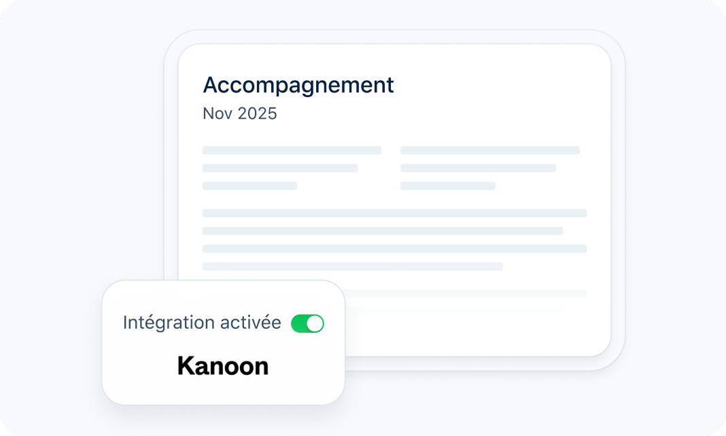Click the last short paragraph placeholder line
This screenshot has width=726, height=436.
pos(352,266)
